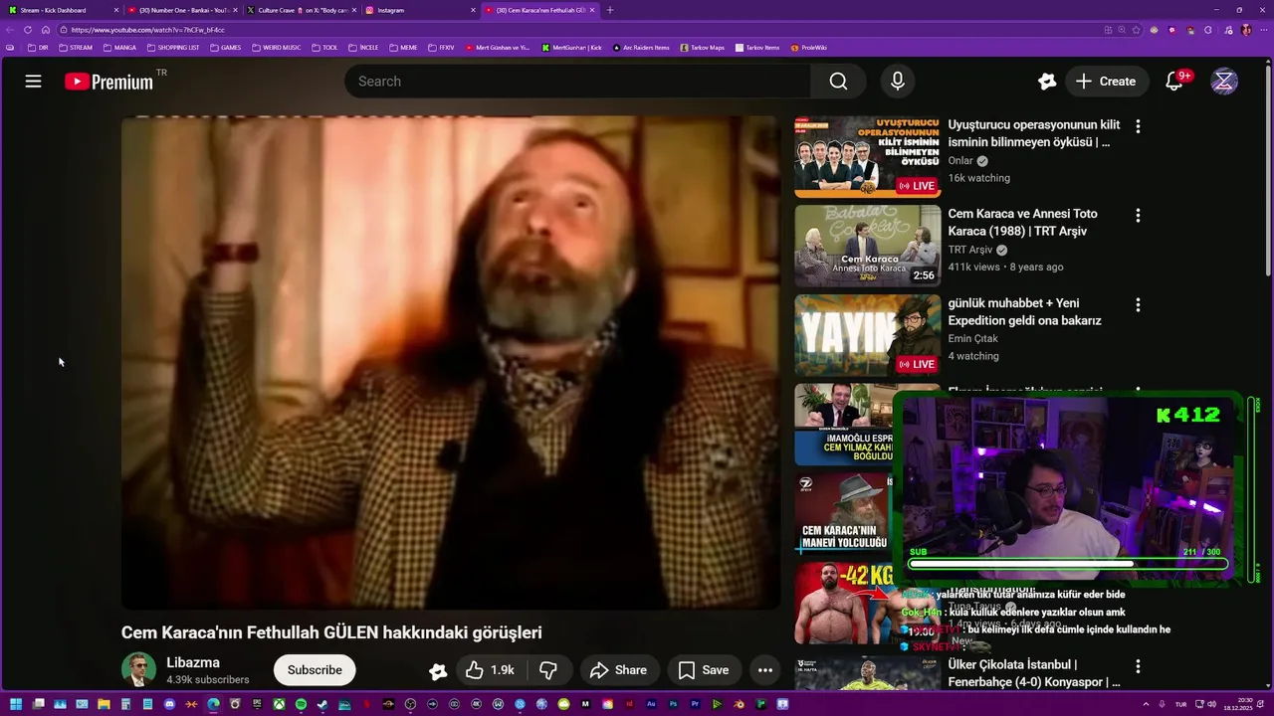Click the Create button
1274x716 pixels.
(x=1106, y=82)
